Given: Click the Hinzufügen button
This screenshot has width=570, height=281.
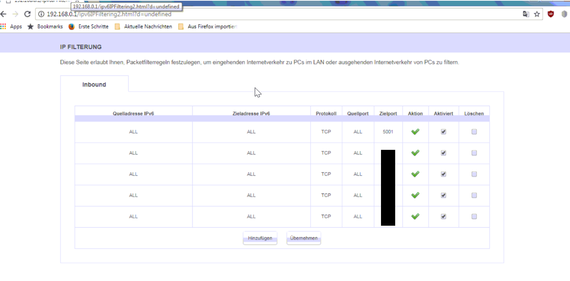Looking at the screenshot, I should [260, 238].
